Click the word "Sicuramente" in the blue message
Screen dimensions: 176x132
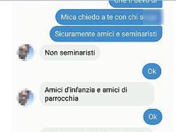tap(75, 34)
